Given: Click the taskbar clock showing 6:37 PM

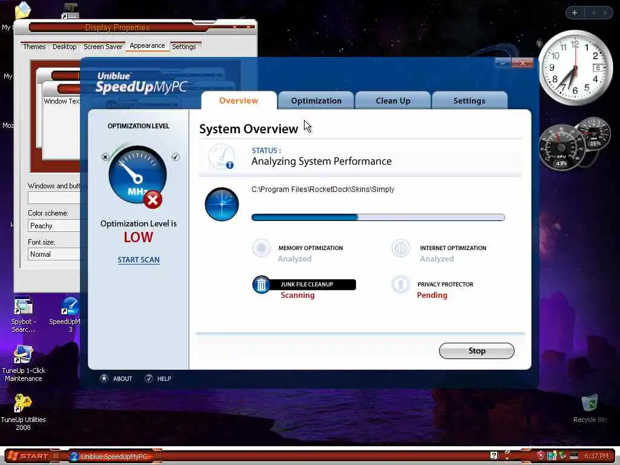Looking at the screenshot, I should (x=596, y=456).
